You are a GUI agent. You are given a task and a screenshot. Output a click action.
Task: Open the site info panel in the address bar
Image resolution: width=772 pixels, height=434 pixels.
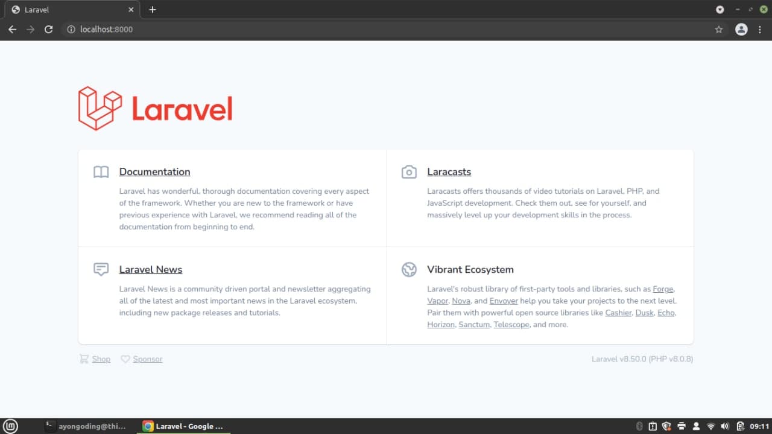pyautogui.click(x=71, y=29)
